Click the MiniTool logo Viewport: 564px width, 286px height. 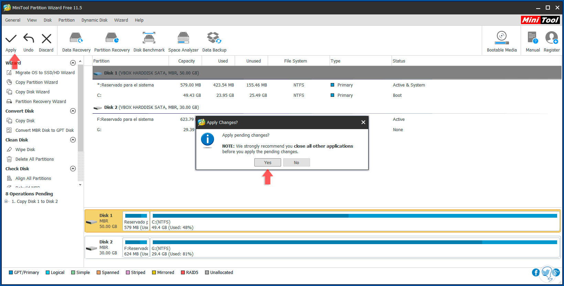click(540, 20)
